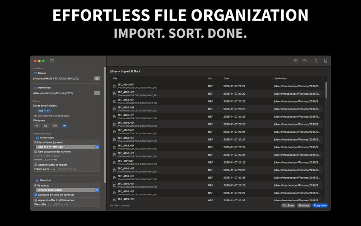Viewport: 361px width, 226px height.
Task: Uncheck Compare by MD5 on conflicts
Action: click(x=35, y=194)
